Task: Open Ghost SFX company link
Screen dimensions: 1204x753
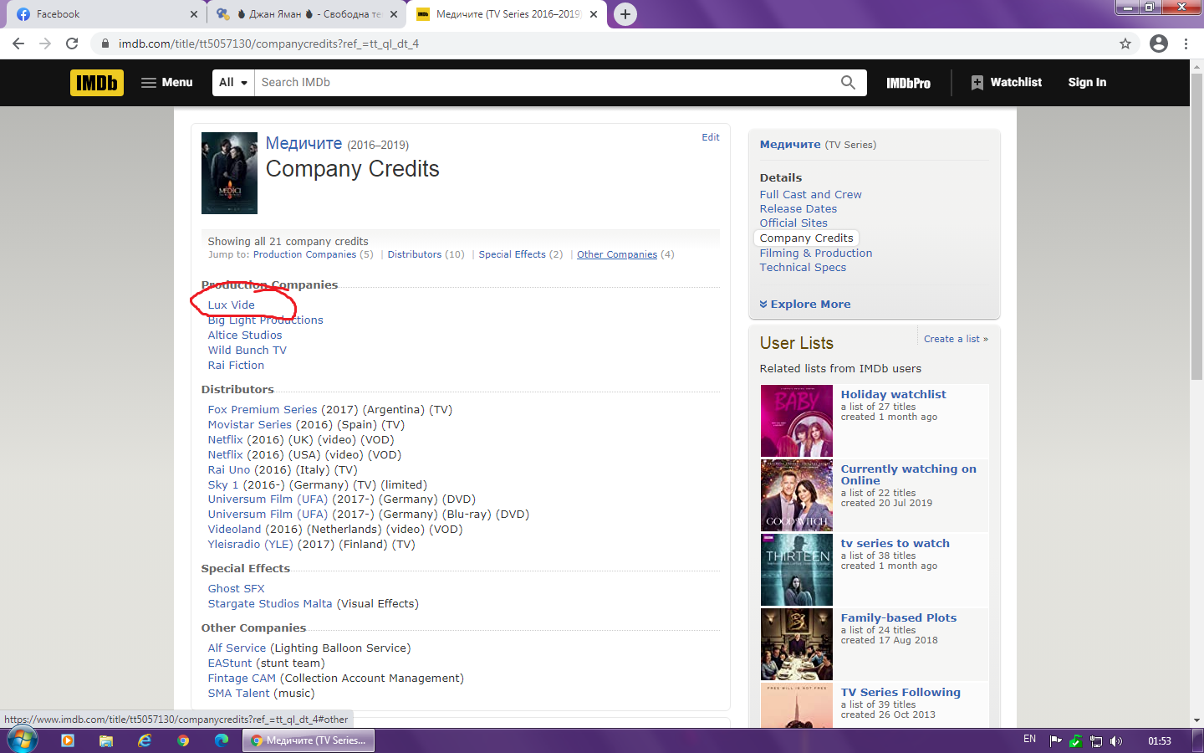Action: tap(236, 589)
